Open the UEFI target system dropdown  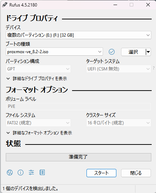pos(119,69)
